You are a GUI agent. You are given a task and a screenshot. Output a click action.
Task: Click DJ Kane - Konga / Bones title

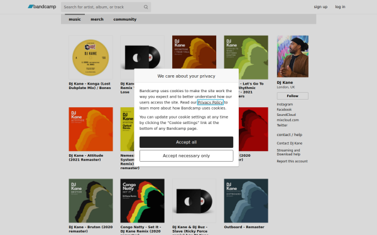pyautogui.click(x=90, y=86)
